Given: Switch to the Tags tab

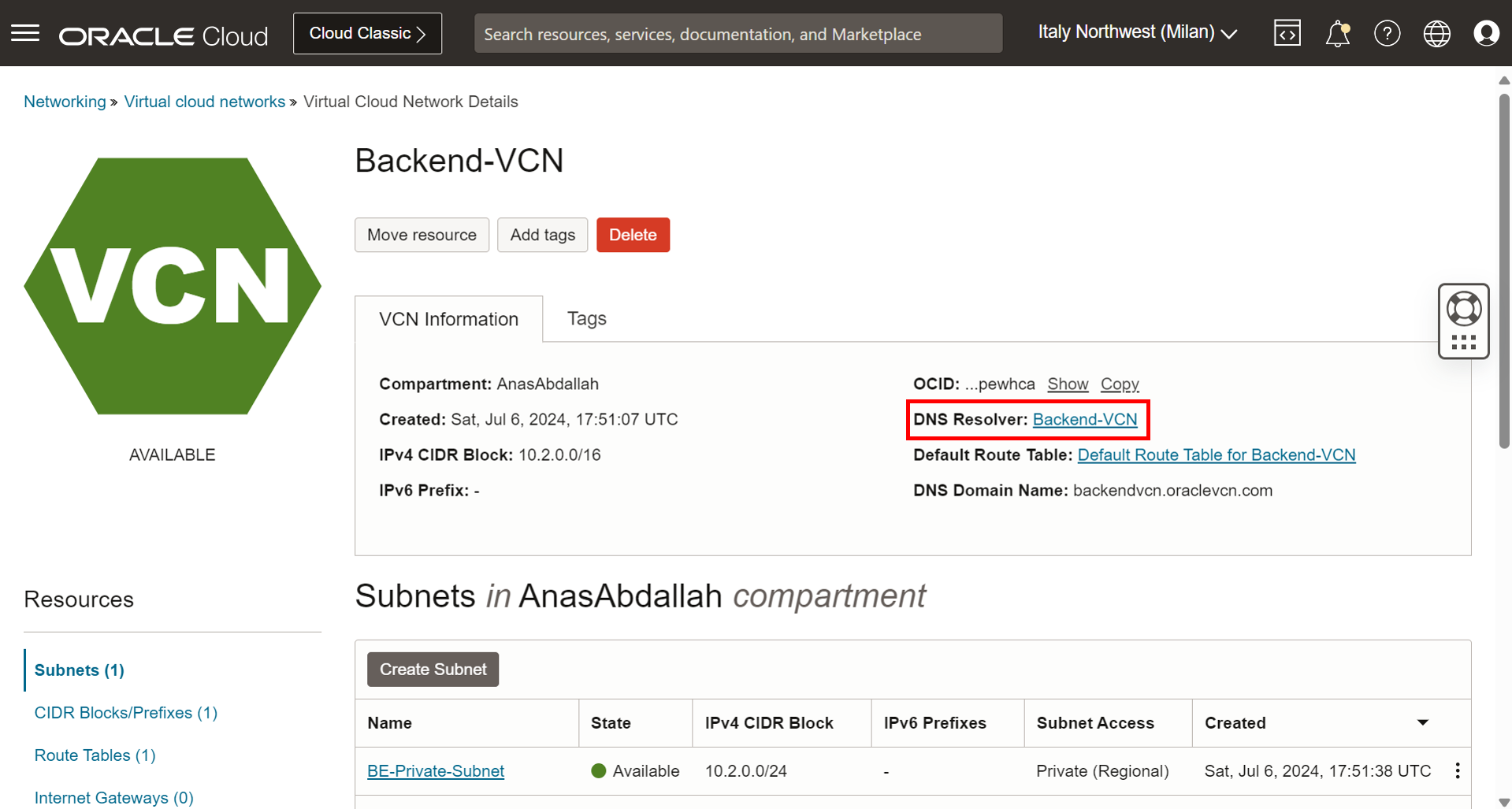Looking at the screenshot, I should [x=586, y=318].
